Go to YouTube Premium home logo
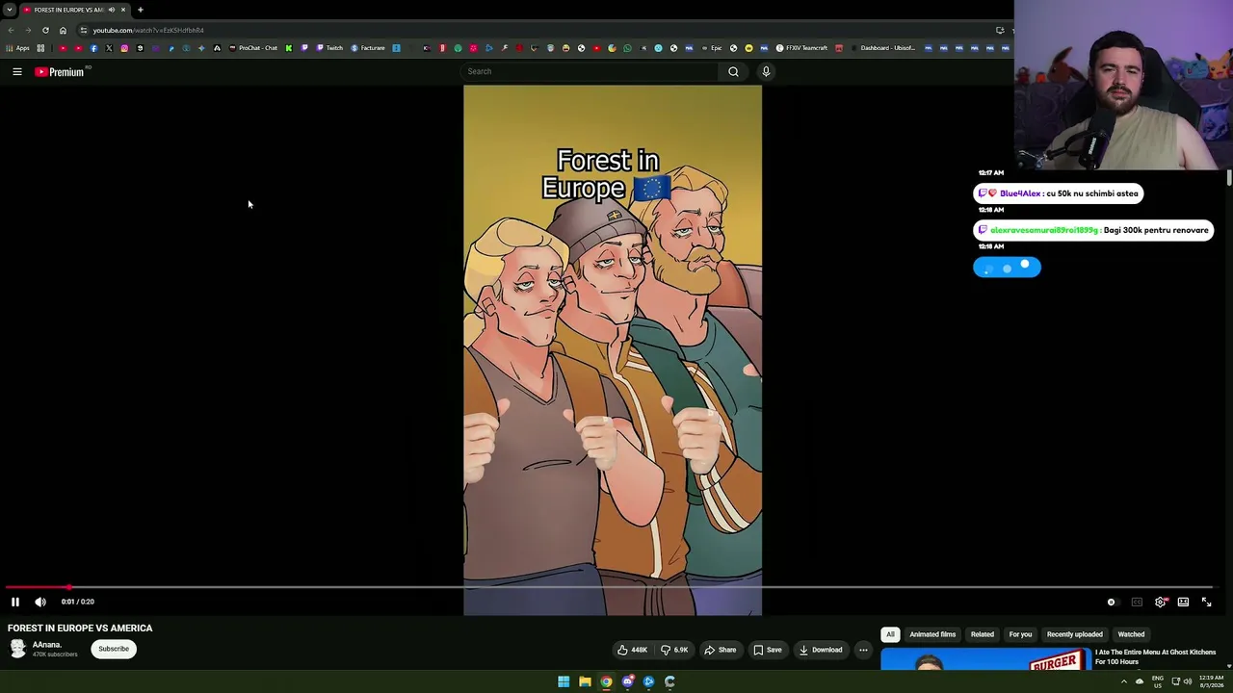 (60, 71)
